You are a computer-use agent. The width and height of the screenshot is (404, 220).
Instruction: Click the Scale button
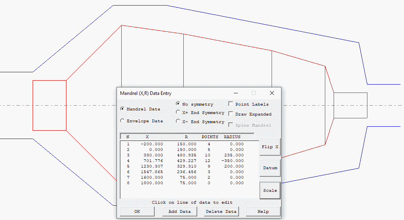point(270,190)
